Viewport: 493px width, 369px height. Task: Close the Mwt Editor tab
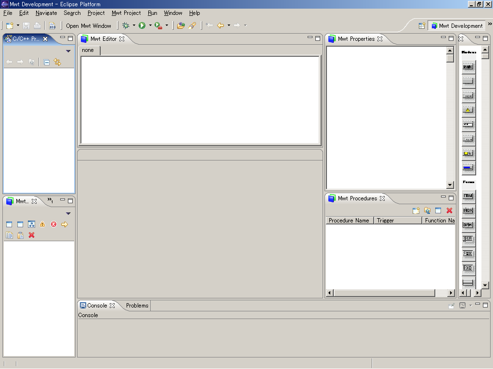click(x=122, y=39)
